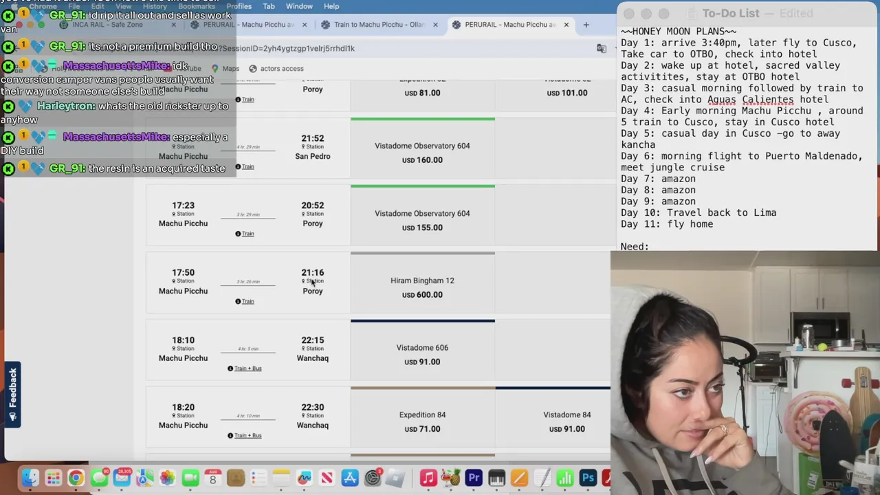Open the Help menu in the menu bar
Screen dimensions: 880x495
click(x=331, y=6)
